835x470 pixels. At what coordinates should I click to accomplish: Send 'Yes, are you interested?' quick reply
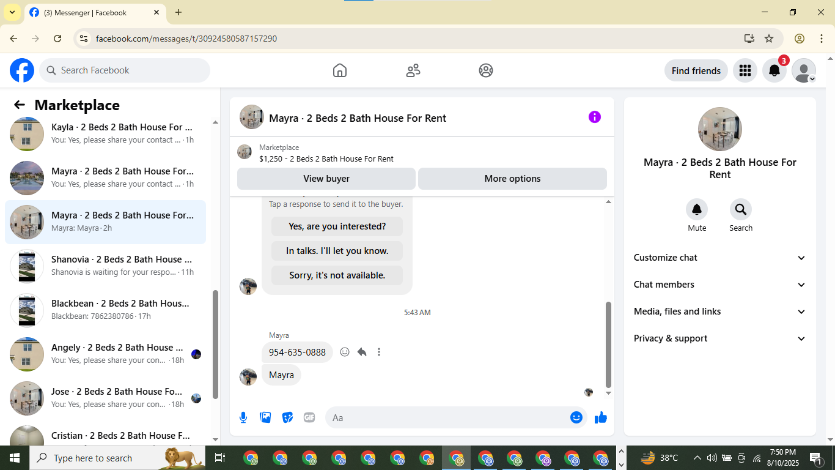click(x=337, y=226)
